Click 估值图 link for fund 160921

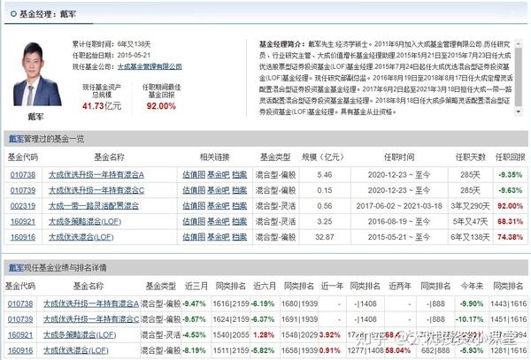point(194,222)
